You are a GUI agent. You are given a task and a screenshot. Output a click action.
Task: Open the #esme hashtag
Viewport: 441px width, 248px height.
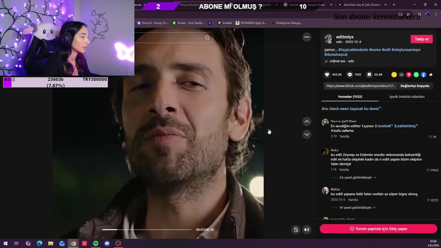pyautogui.click(x=375, y=50)
